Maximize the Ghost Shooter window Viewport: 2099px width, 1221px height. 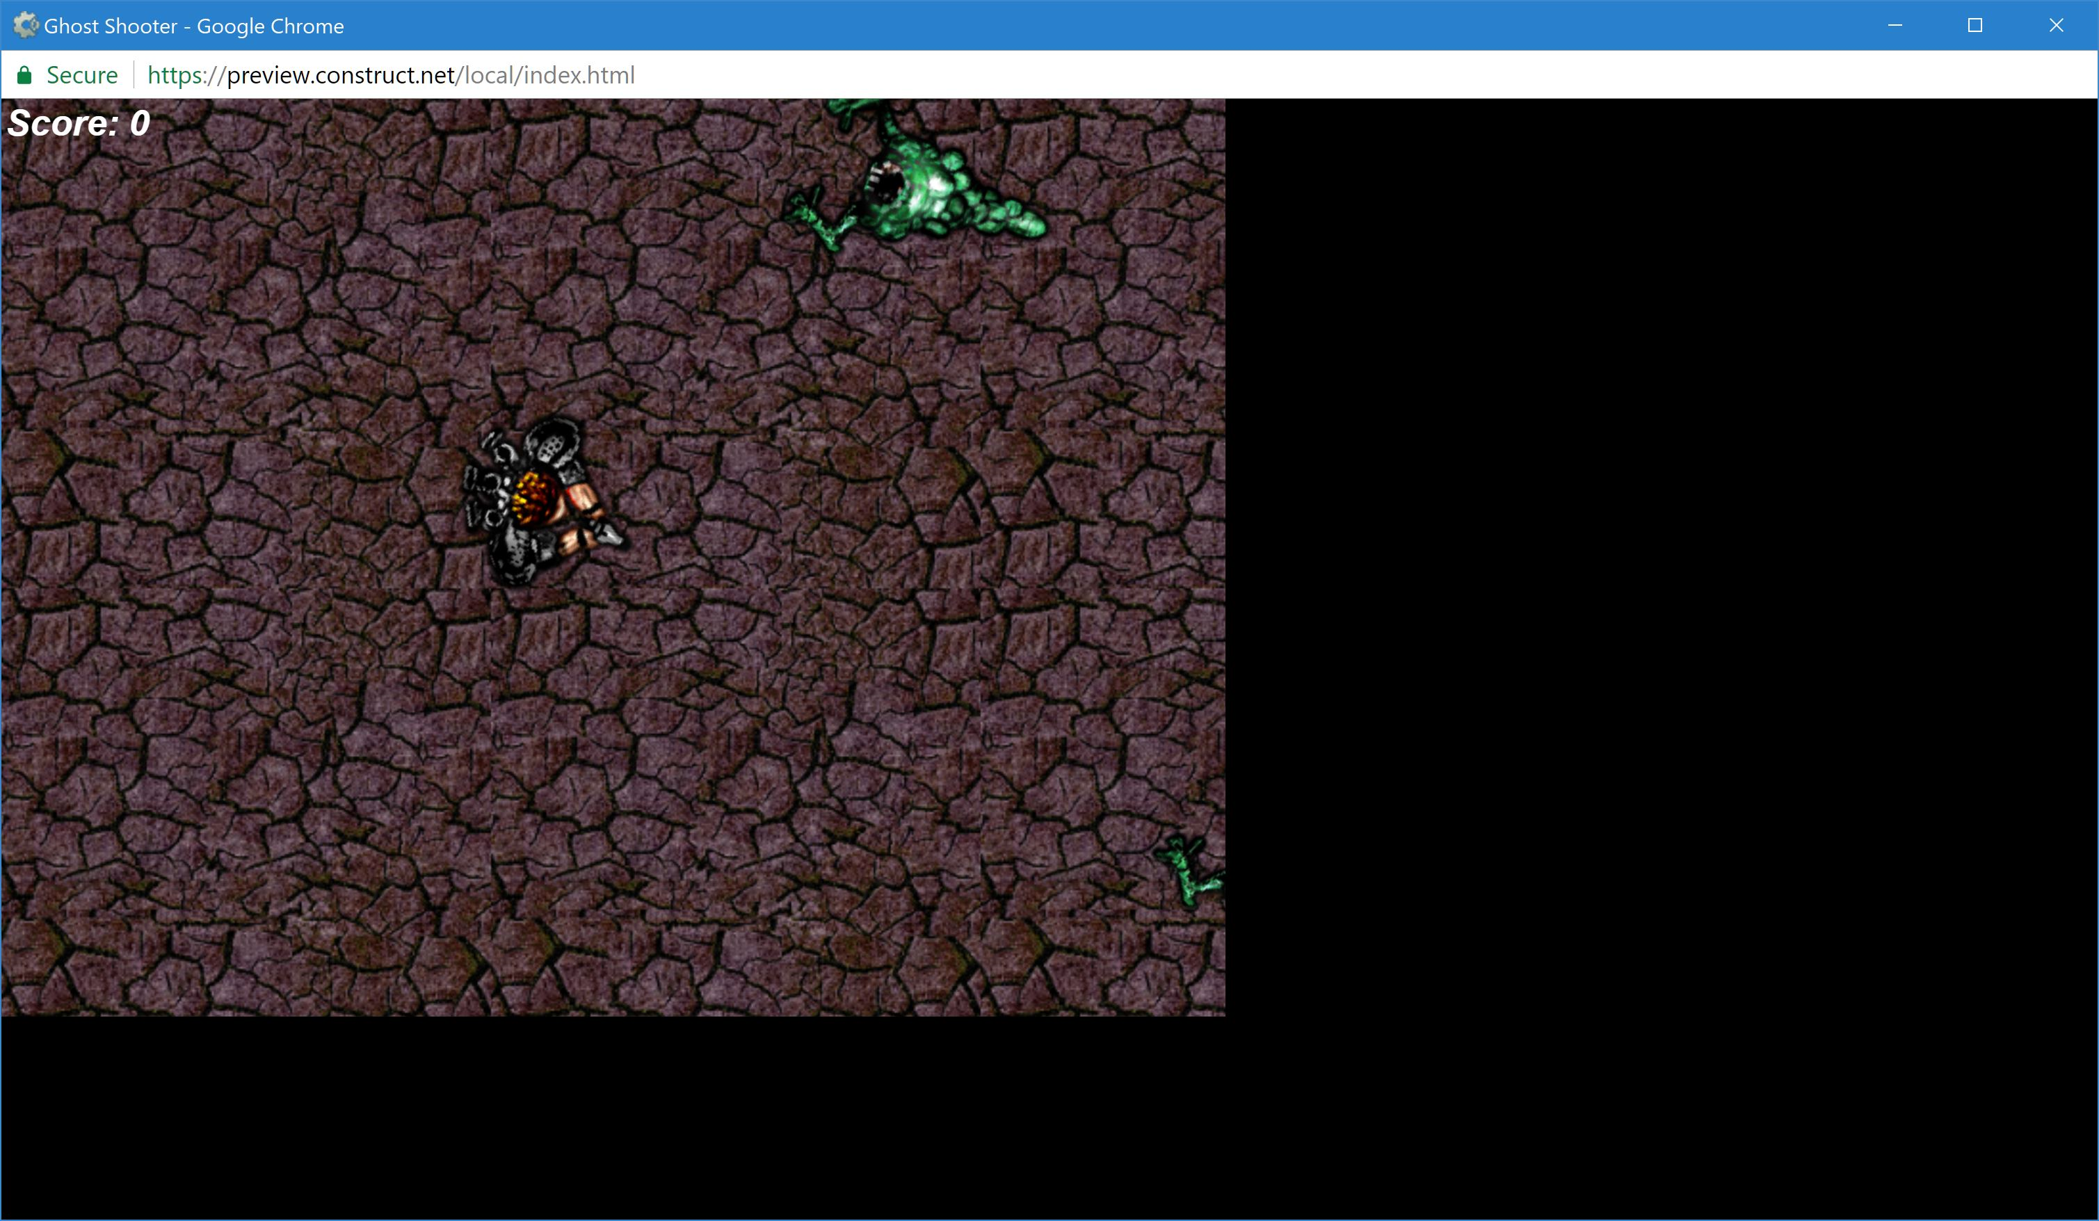coord(1975,26)
